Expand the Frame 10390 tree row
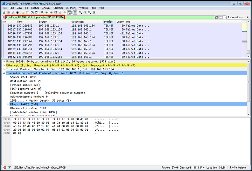The image size is (252, 171). [x=4, y=61]
